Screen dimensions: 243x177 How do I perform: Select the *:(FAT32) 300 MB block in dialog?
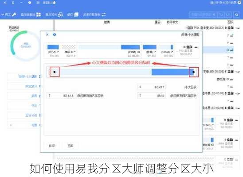coord(167,50)
